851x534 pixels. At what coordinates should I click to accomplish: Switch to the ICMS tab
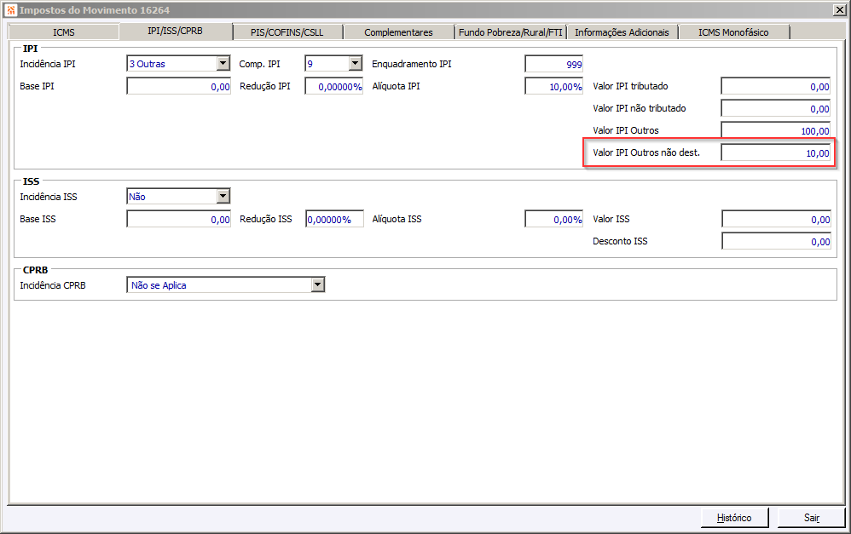(x=63, y=32)
